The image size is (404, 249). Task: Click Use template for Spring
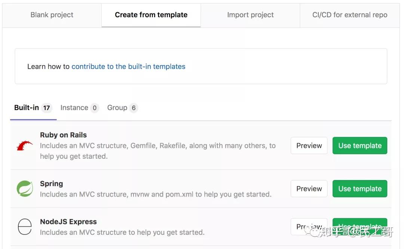359,189
